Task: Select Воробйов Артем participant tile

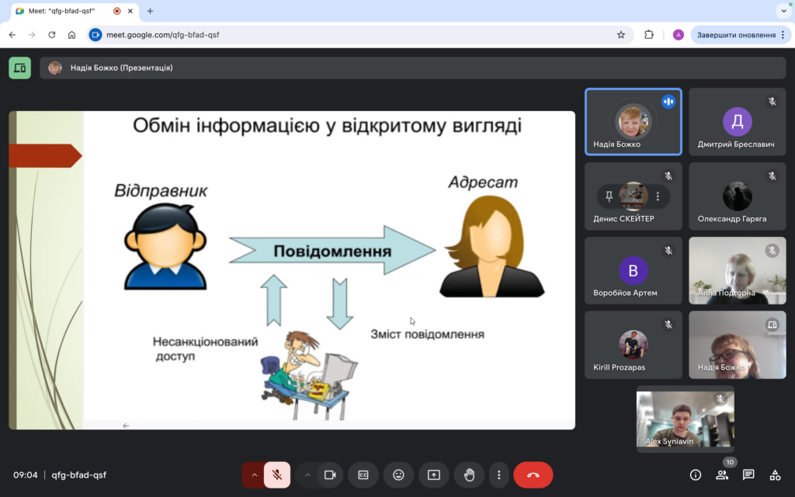Action: tap(634, 270)
